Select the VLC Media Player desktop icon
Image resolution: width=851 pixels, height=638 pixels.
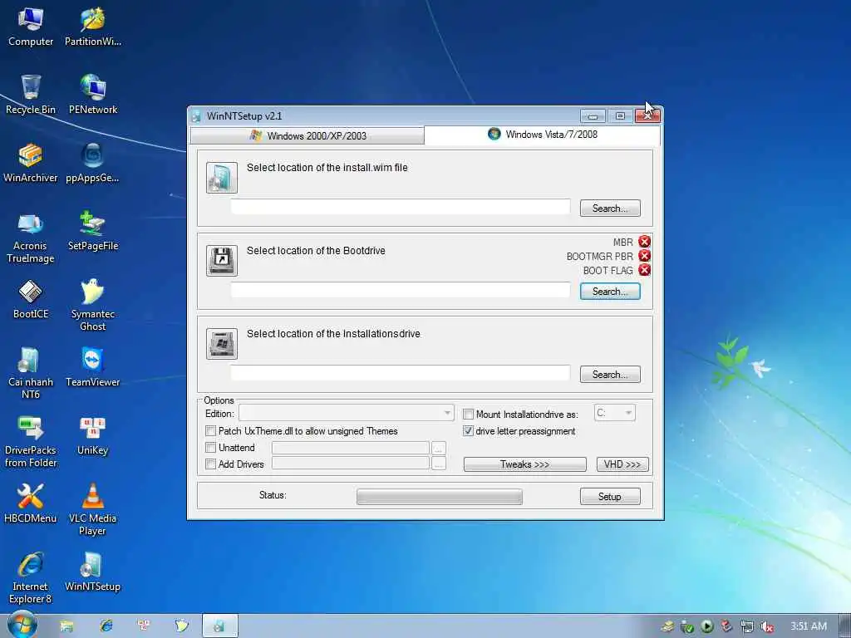(93, 509)
